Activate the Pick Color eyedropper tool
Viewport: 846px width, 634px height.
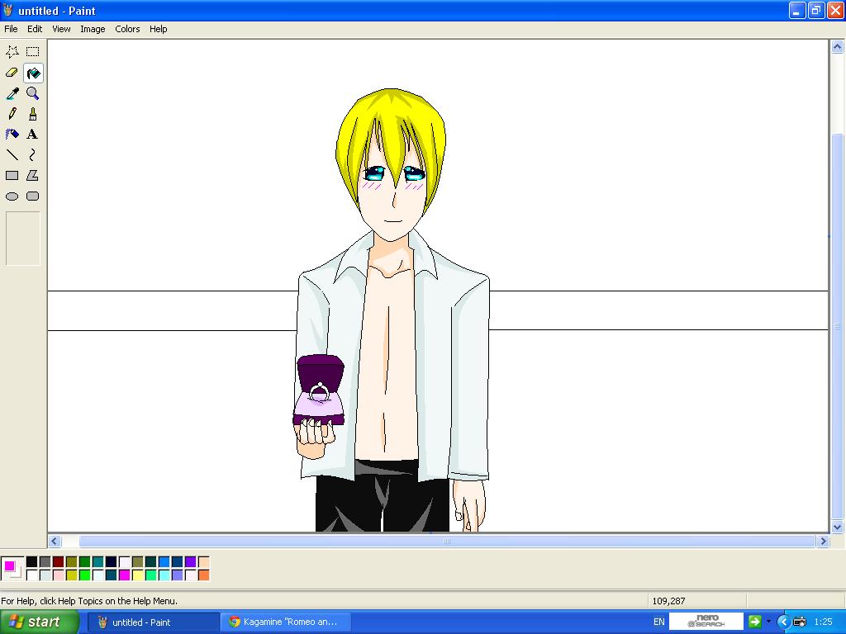(x=12, y=93)
